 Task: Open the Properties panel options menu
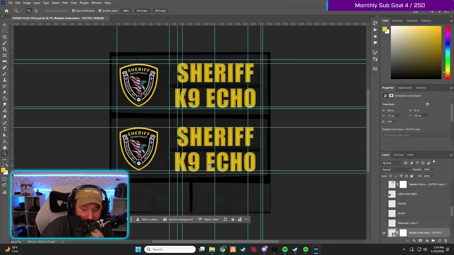pos(451,88)
